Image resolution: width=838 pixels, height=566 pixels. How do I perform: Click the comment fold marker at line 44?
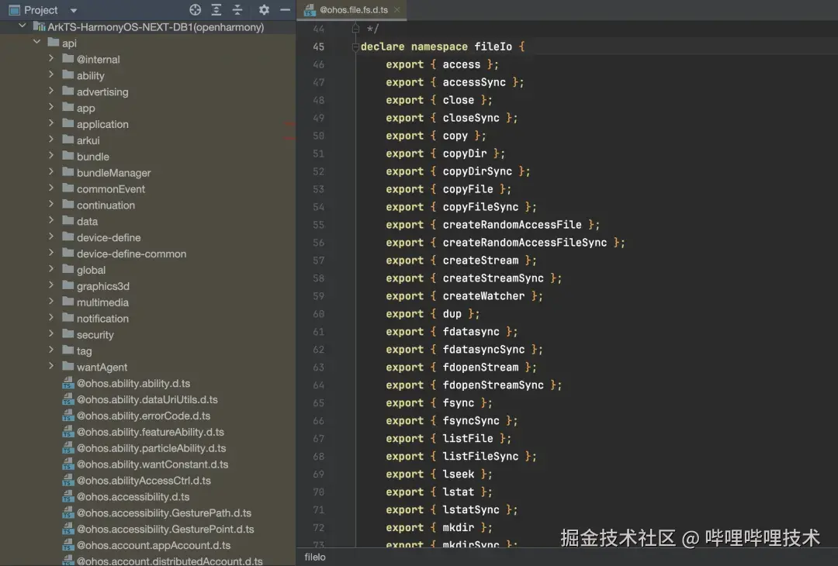(355, 28)
